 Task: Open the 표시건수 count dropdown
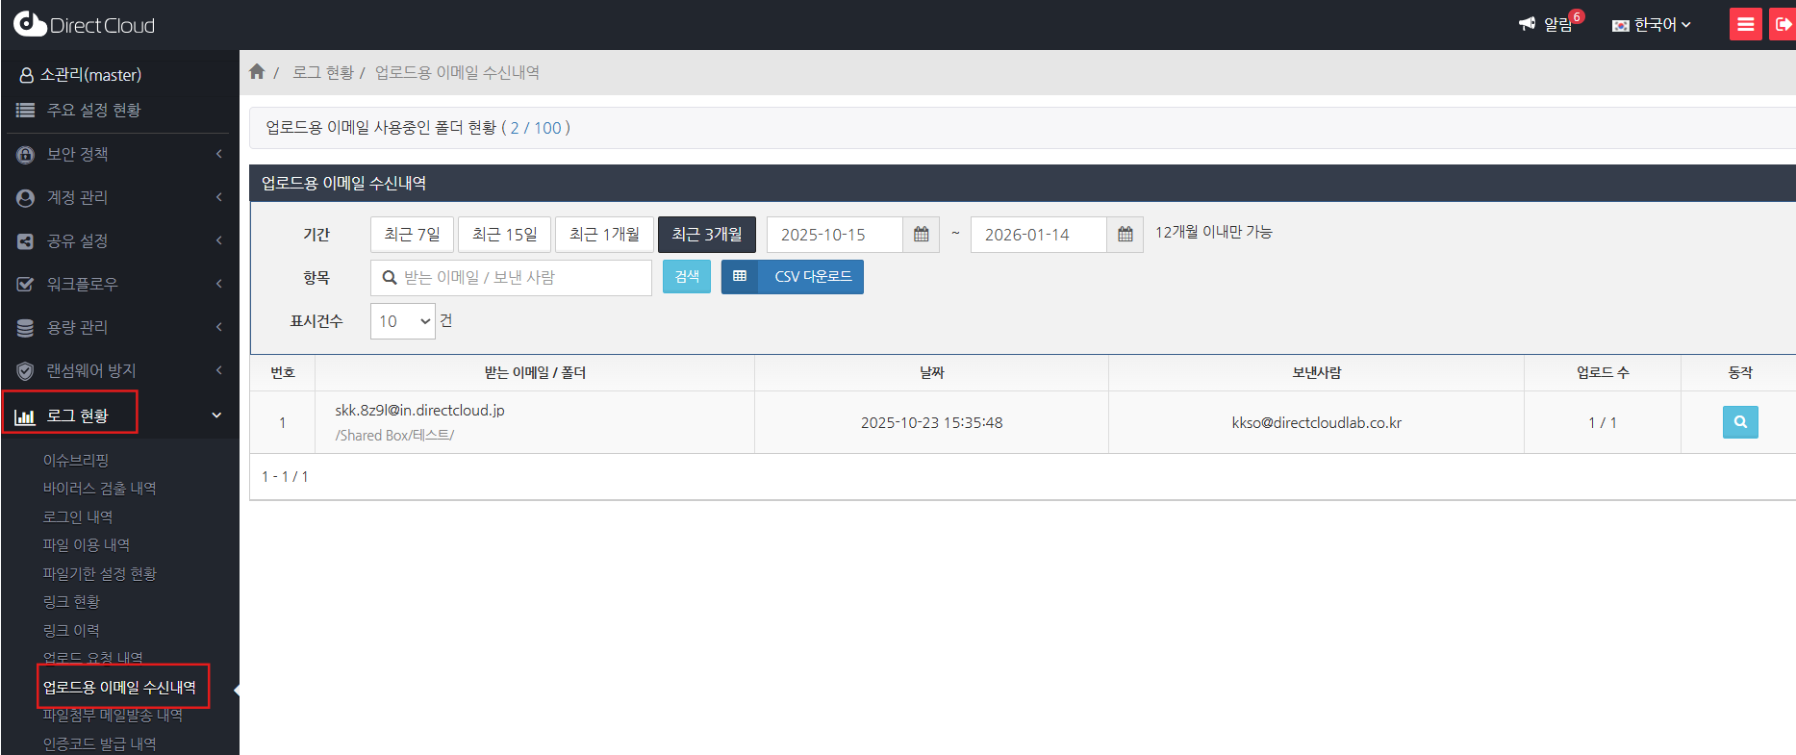coord(402,321)
